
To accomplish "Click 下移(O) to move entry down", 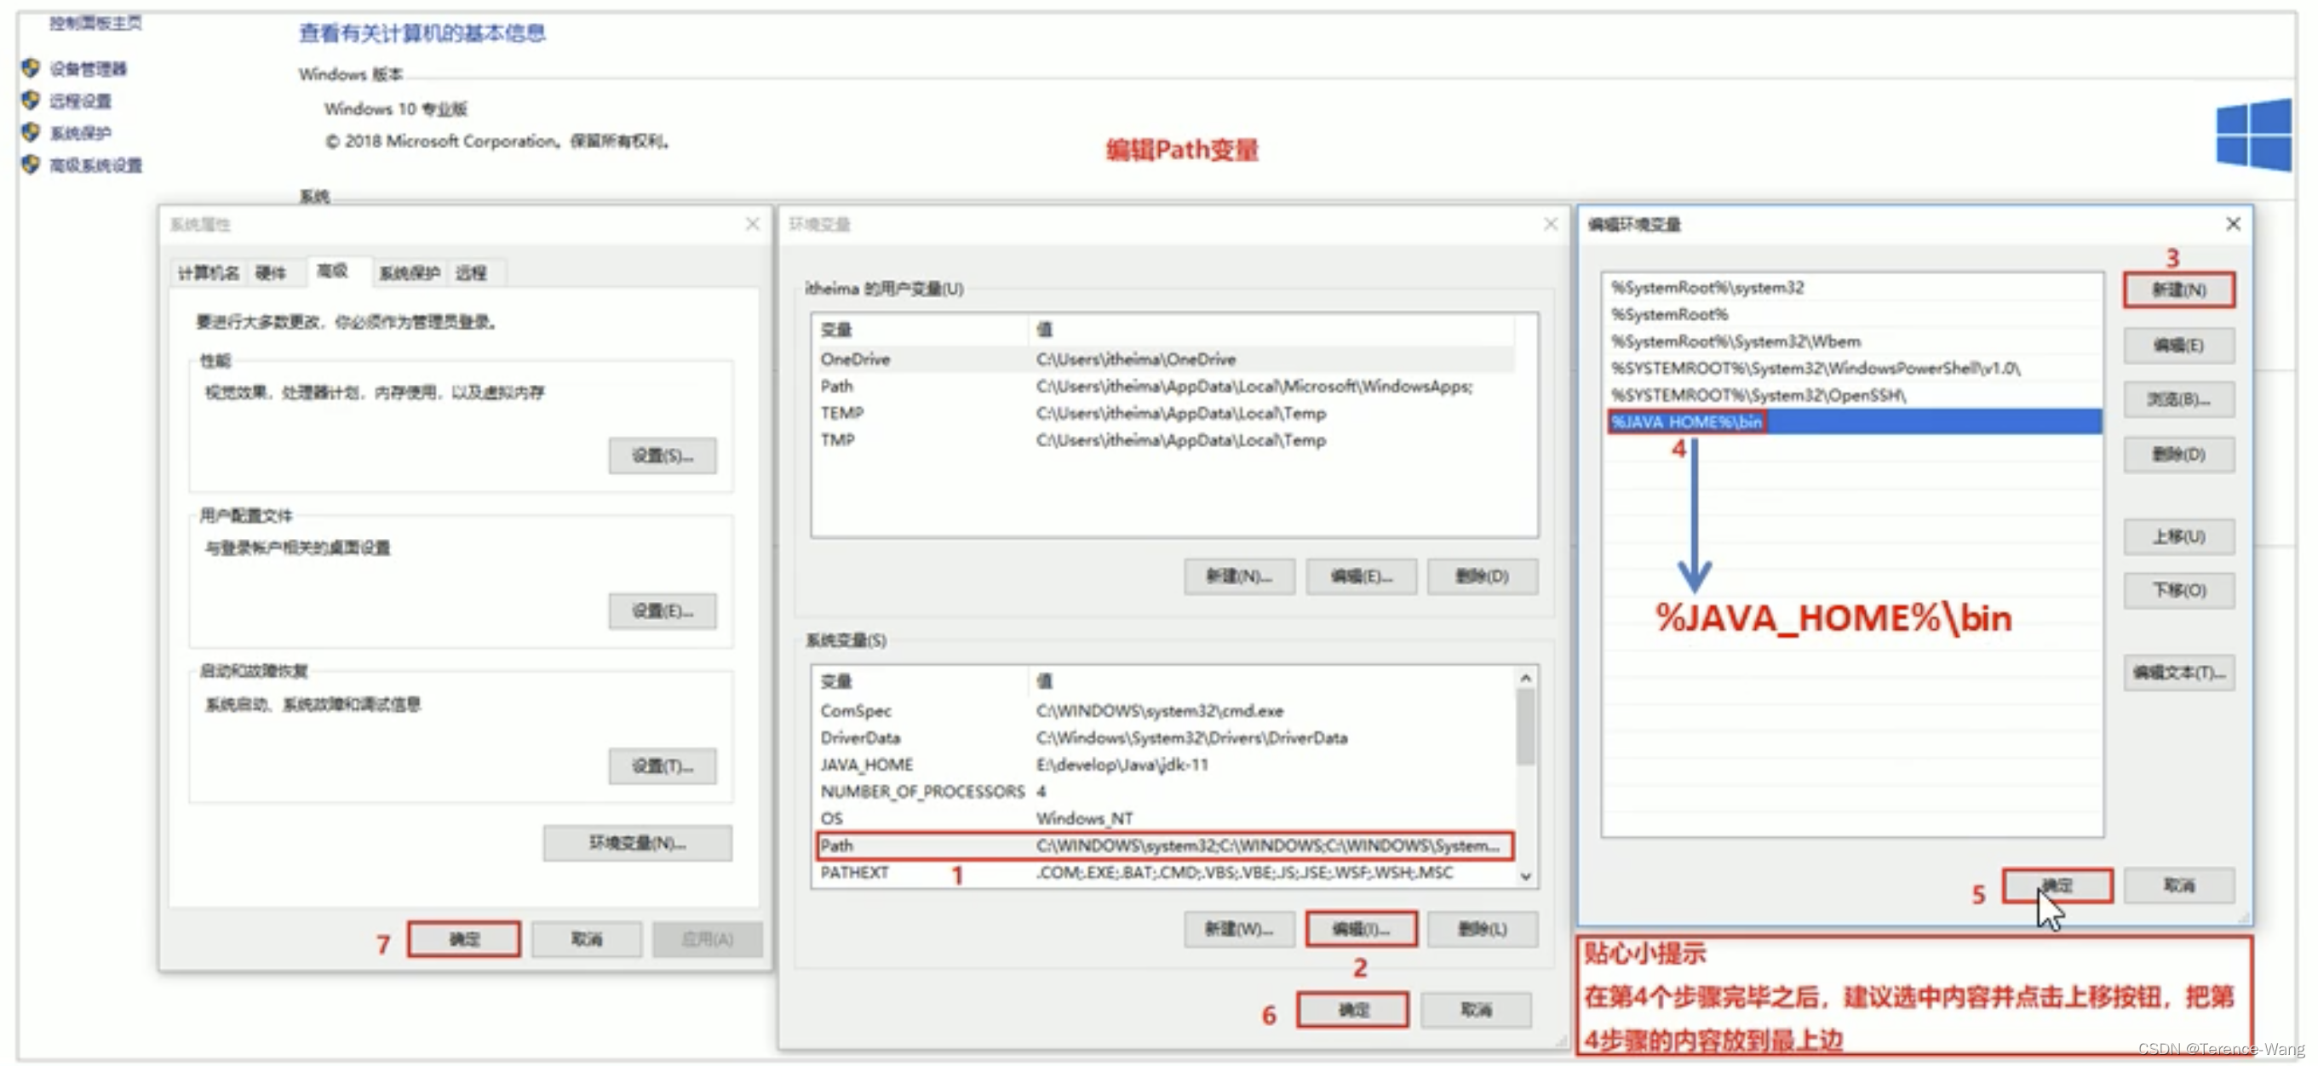I will tap(2178, 591).
